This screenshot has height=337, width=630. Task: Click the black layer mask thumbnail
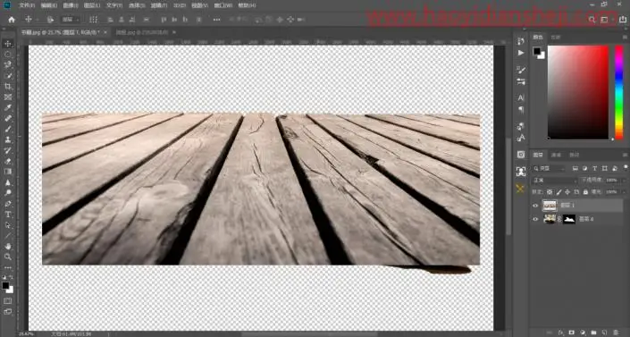pos(569,219)
